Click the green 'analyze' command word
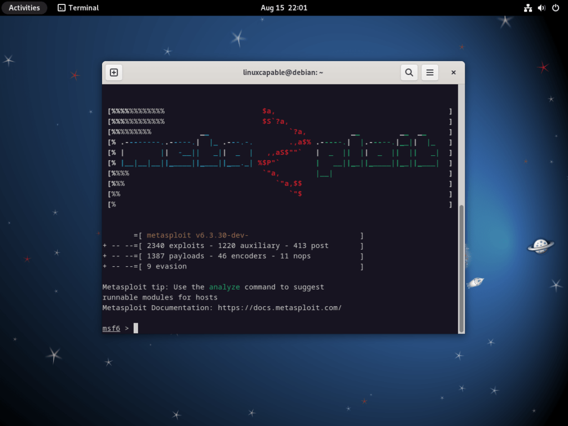568x426 pixels. click(224, 287)
